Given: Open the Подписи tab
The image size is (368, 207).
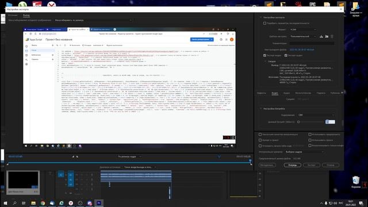Looking at the screenshot, I should [x=321, y=93].
